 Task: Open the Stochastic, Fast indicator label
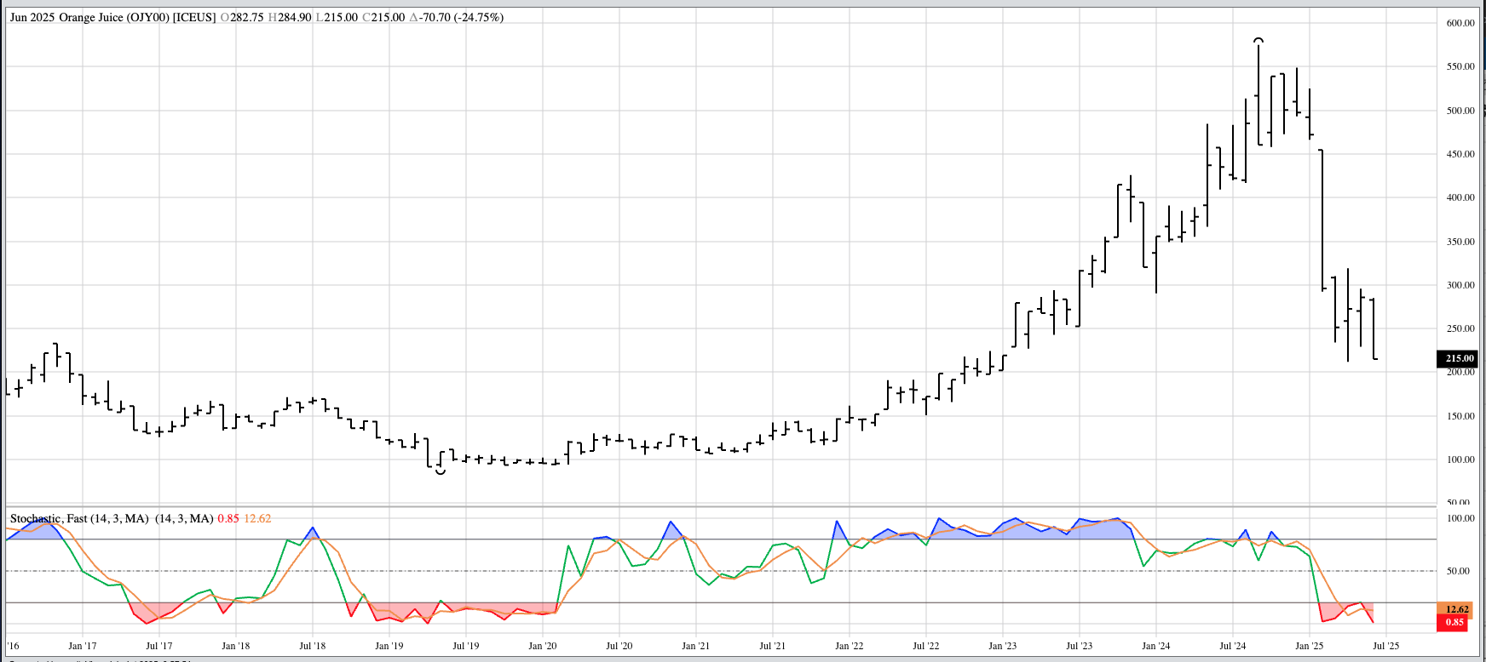point(48,518)
